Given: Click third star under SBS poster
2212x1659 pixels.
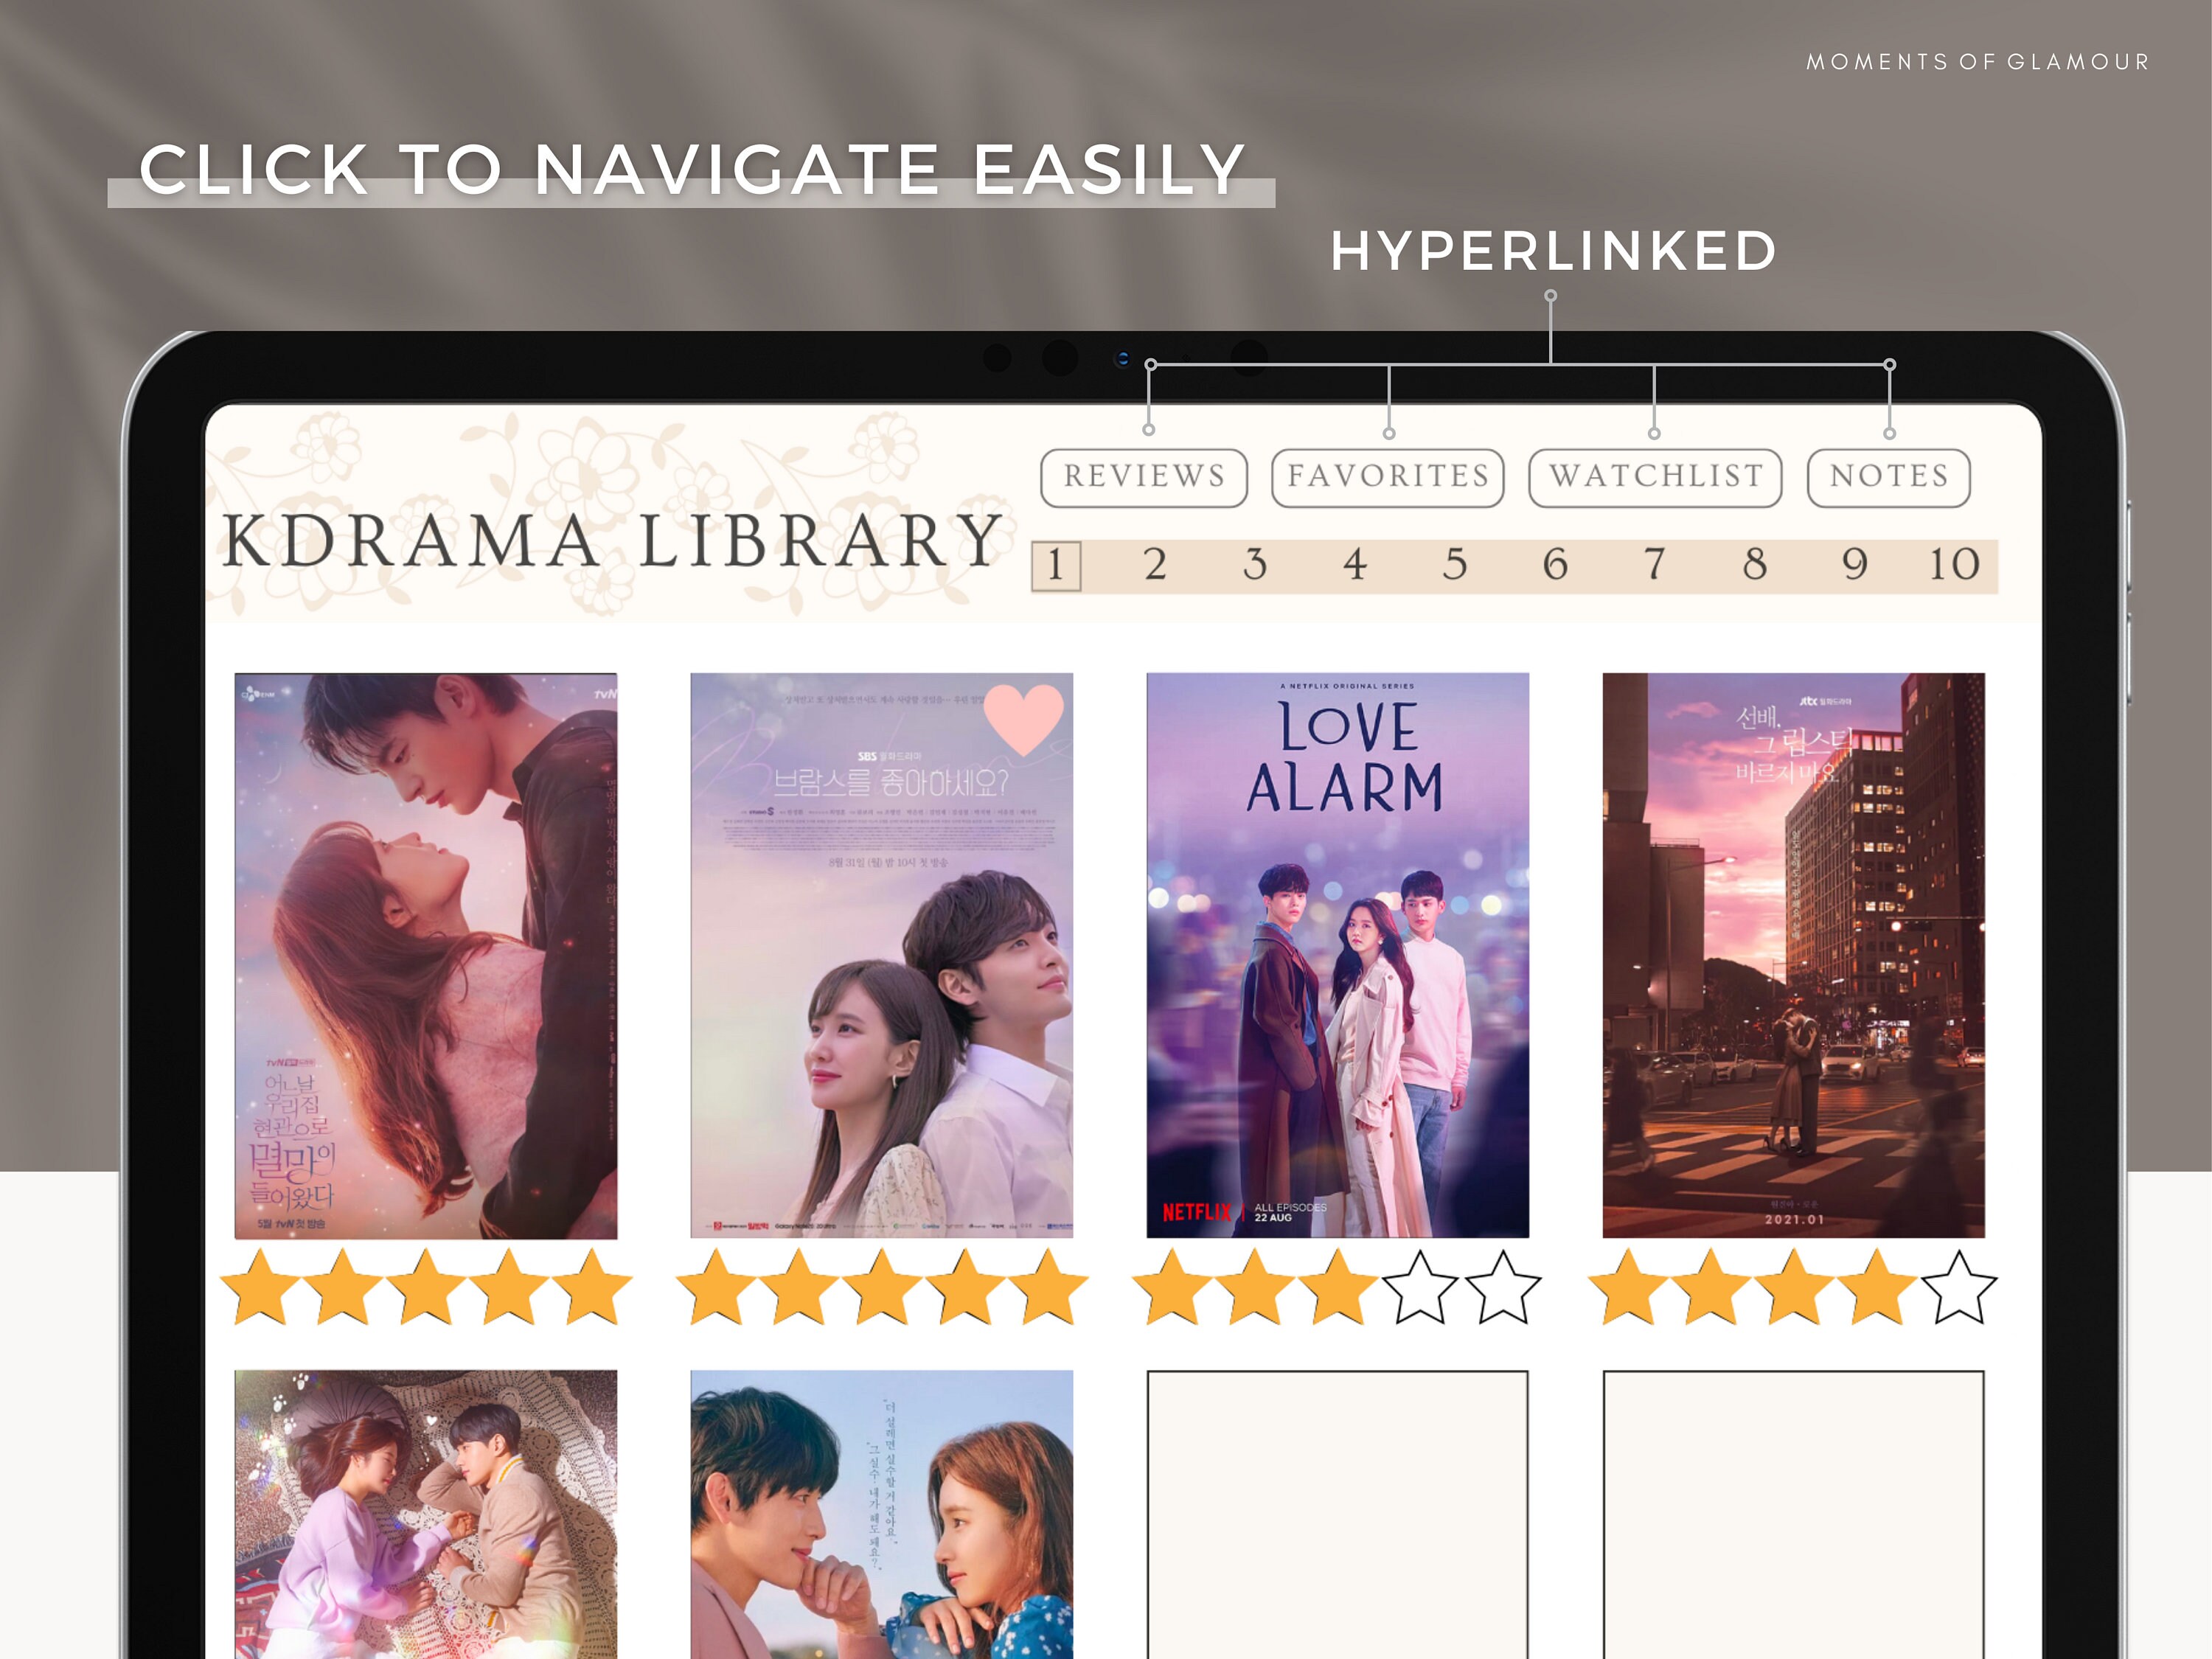Looking at the screenshot, I should (x=881, y=1287).
